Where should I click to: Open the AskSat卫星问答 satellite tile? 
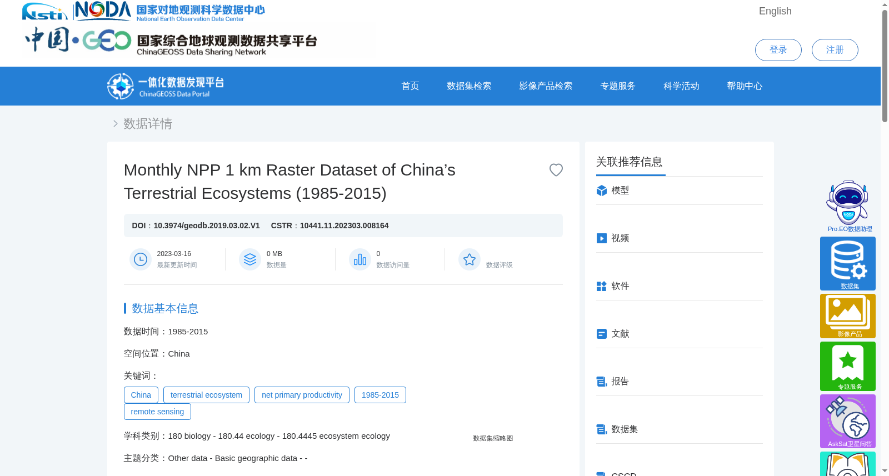coord(848,421)
